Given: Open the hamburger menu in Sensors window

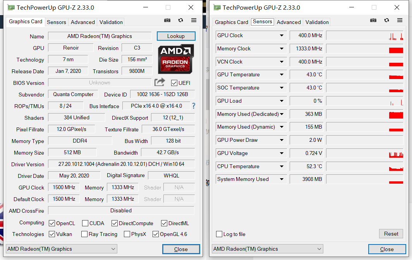Looking at the screenshot, I should point(400,20).
